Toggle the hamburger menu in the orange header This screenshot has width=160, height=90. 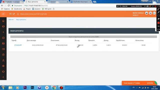(3, 14)
